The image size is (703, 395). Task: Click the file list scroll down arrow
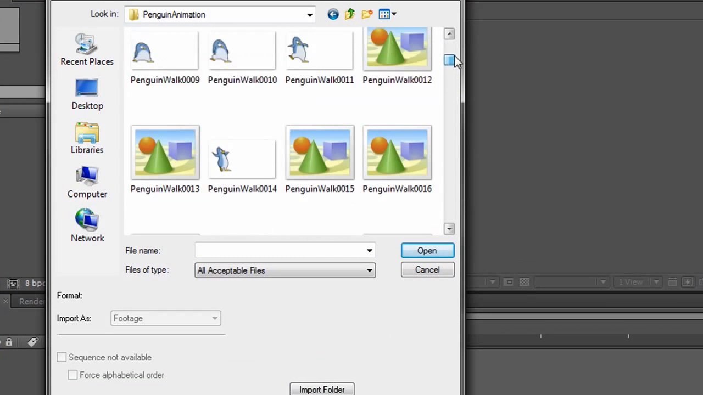[x=449, y=228]
